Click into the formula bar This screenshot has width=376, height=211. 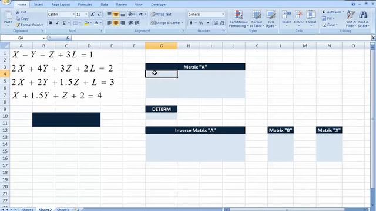[221, 38]
